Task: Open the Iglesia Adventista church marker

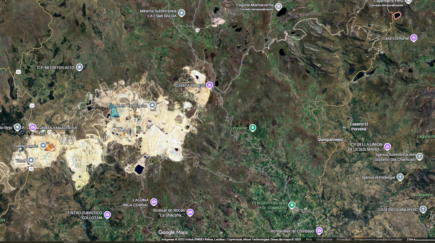Action: coord(419,157)
